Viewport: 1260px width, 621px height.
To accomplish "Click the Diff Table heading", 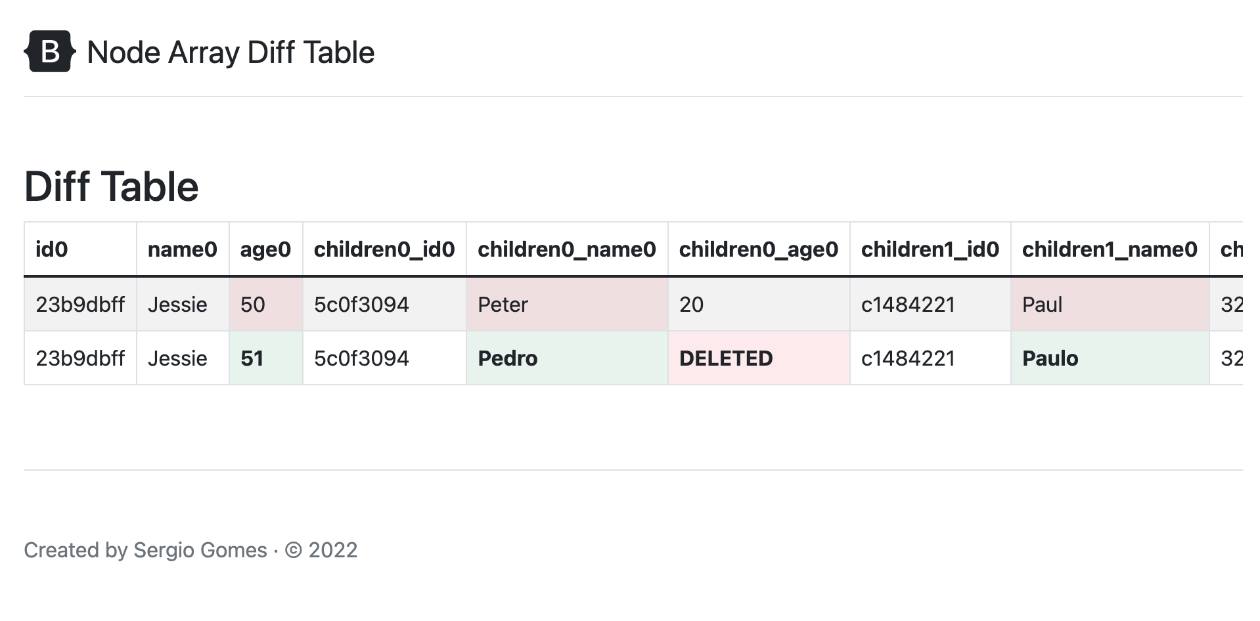I will point(111,186).
